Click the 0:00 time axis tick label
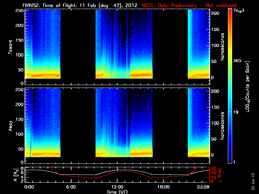Image resolution: width=259 pixels, height=194 pixels. pos(29,187)
